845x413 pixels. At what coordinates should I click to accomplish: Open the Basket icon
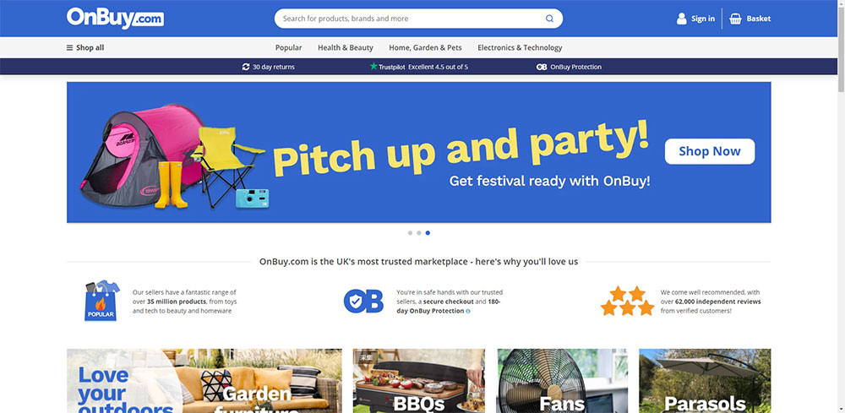[735, 19]
